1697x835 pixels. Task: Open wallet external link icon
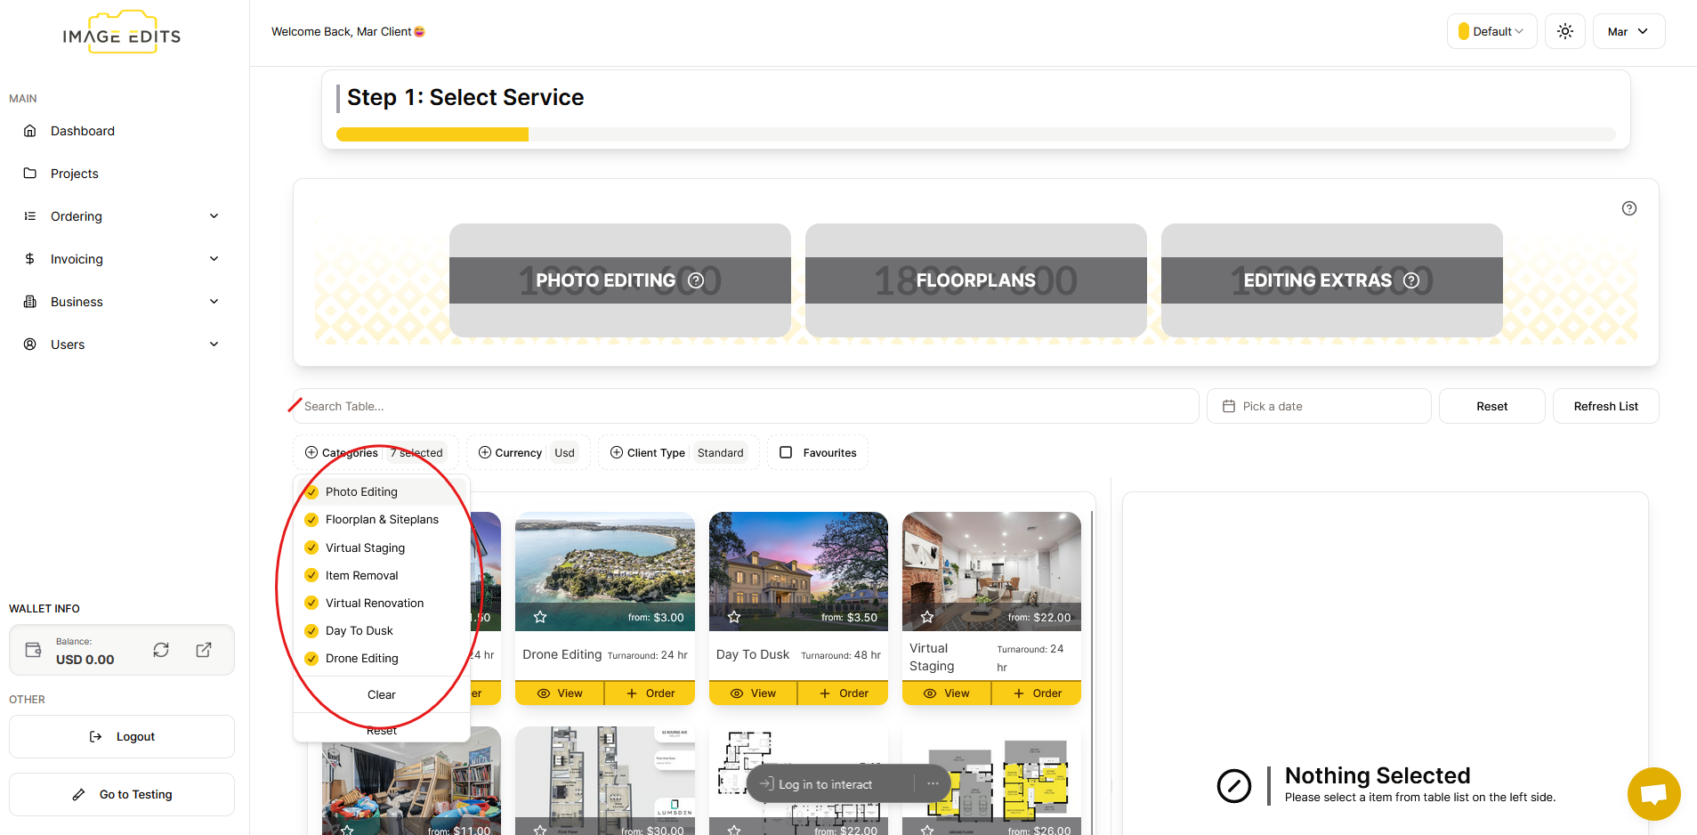tap(204, 650)
